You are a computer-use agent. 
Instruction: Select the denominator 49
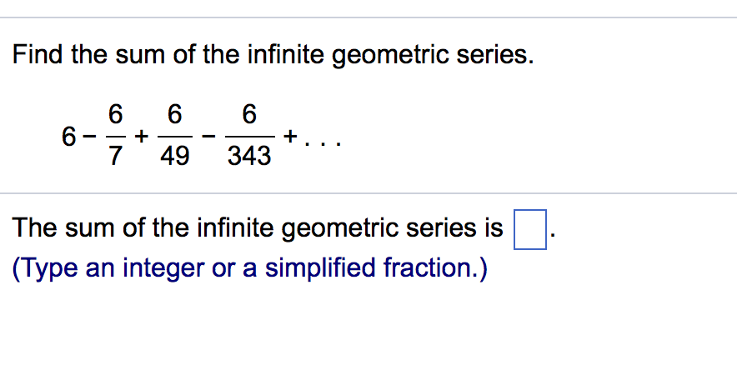[174, 156]
